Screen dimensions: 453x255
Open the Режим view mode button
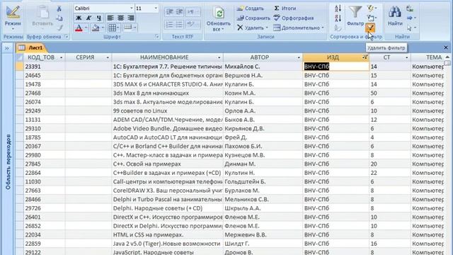coord(13,18)
